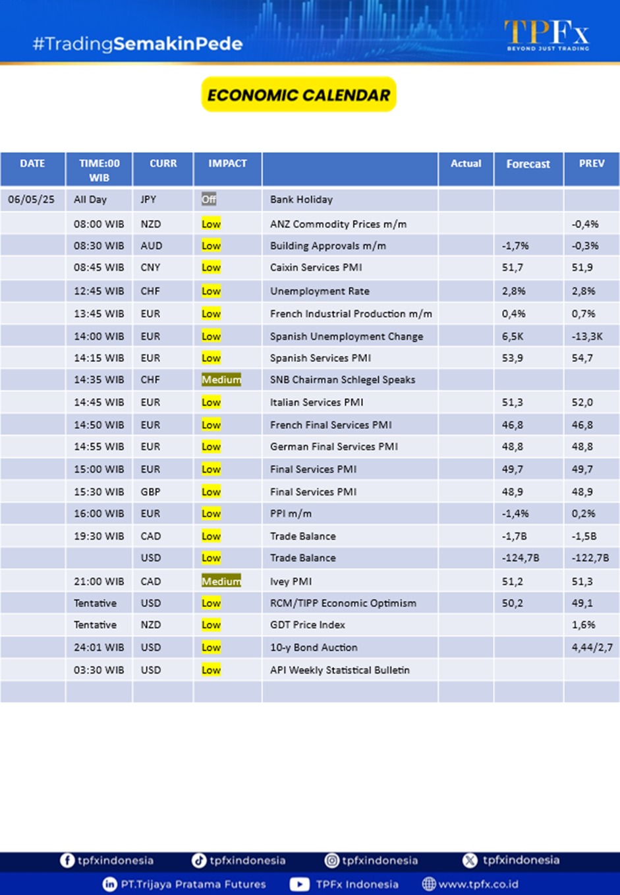Click the 21:00 WIB time cell
Viewport: 620px width, 895px height.
pos(99,581)
